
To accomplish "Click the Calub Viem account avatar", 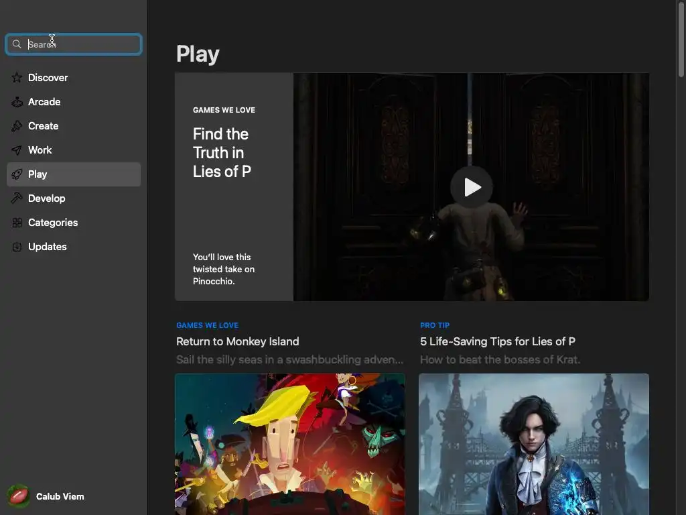I will click(18, 496).
